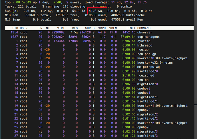Select kworker/u32:0-netns command
Image resolution: width=197 pixels, height=139 pixels.
coord(155,63)
